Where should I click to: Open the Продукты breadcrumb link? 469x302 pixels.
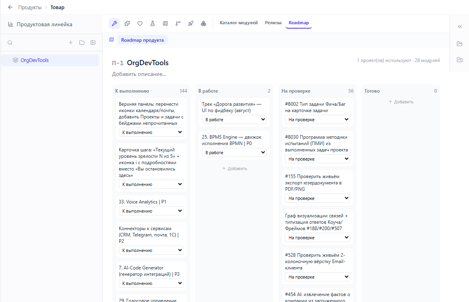(30, 8)
